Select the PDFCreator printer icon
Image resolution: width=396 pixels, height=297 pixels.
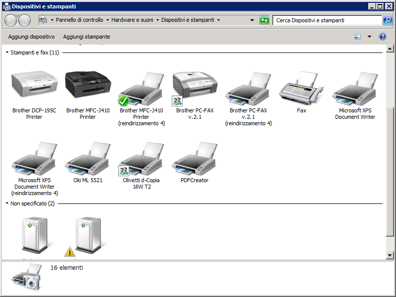[195, 158]
